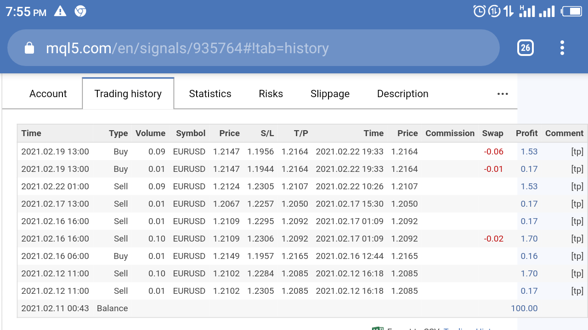Click the Comment column header
The width and height of the screenshot is (588, 330).
pos(564,133)
